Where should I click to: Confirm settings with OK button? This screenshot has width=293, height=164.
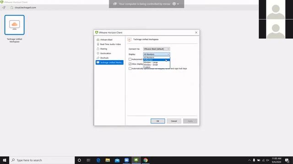click(157, 121)
